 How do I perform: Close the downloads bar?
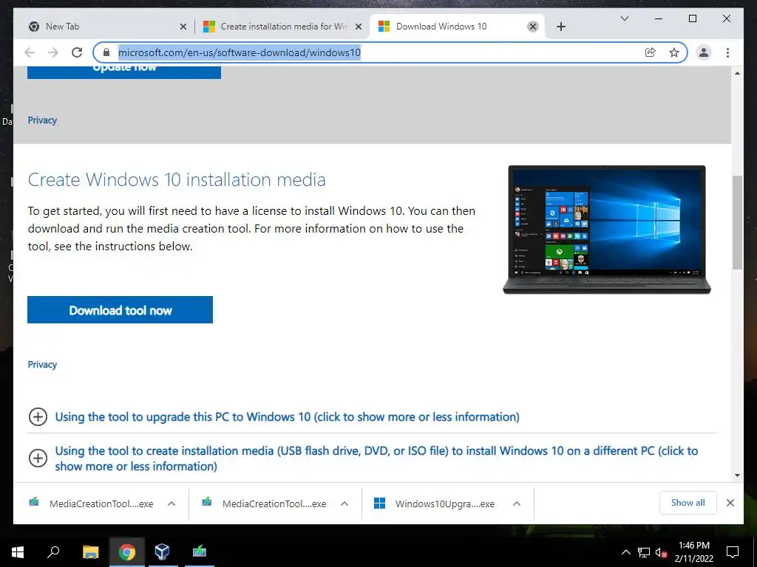730,503
